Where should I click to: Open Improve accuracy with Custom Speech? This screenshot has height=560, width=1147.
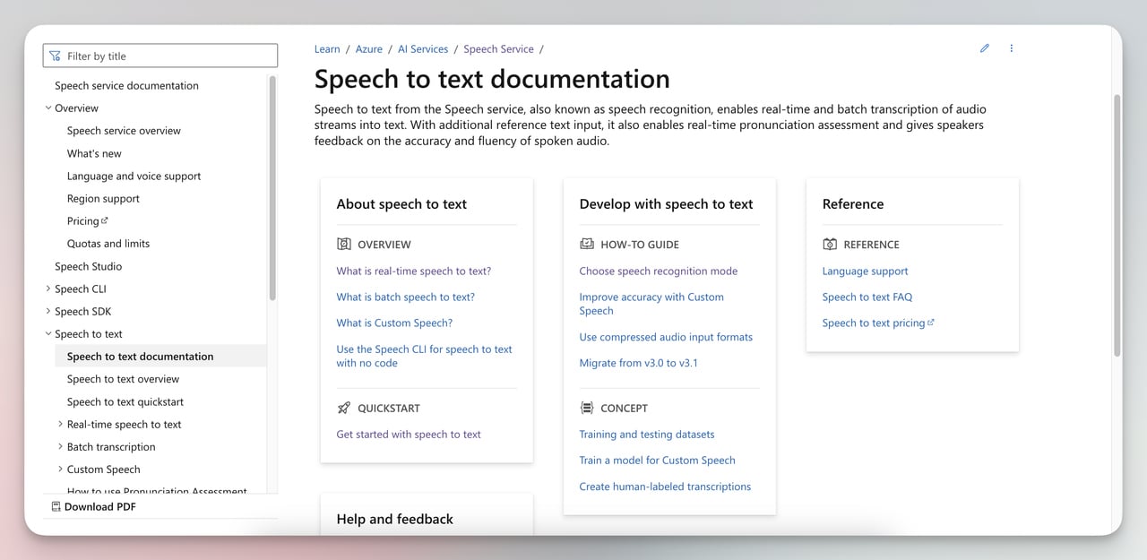[x=651, y=304]
